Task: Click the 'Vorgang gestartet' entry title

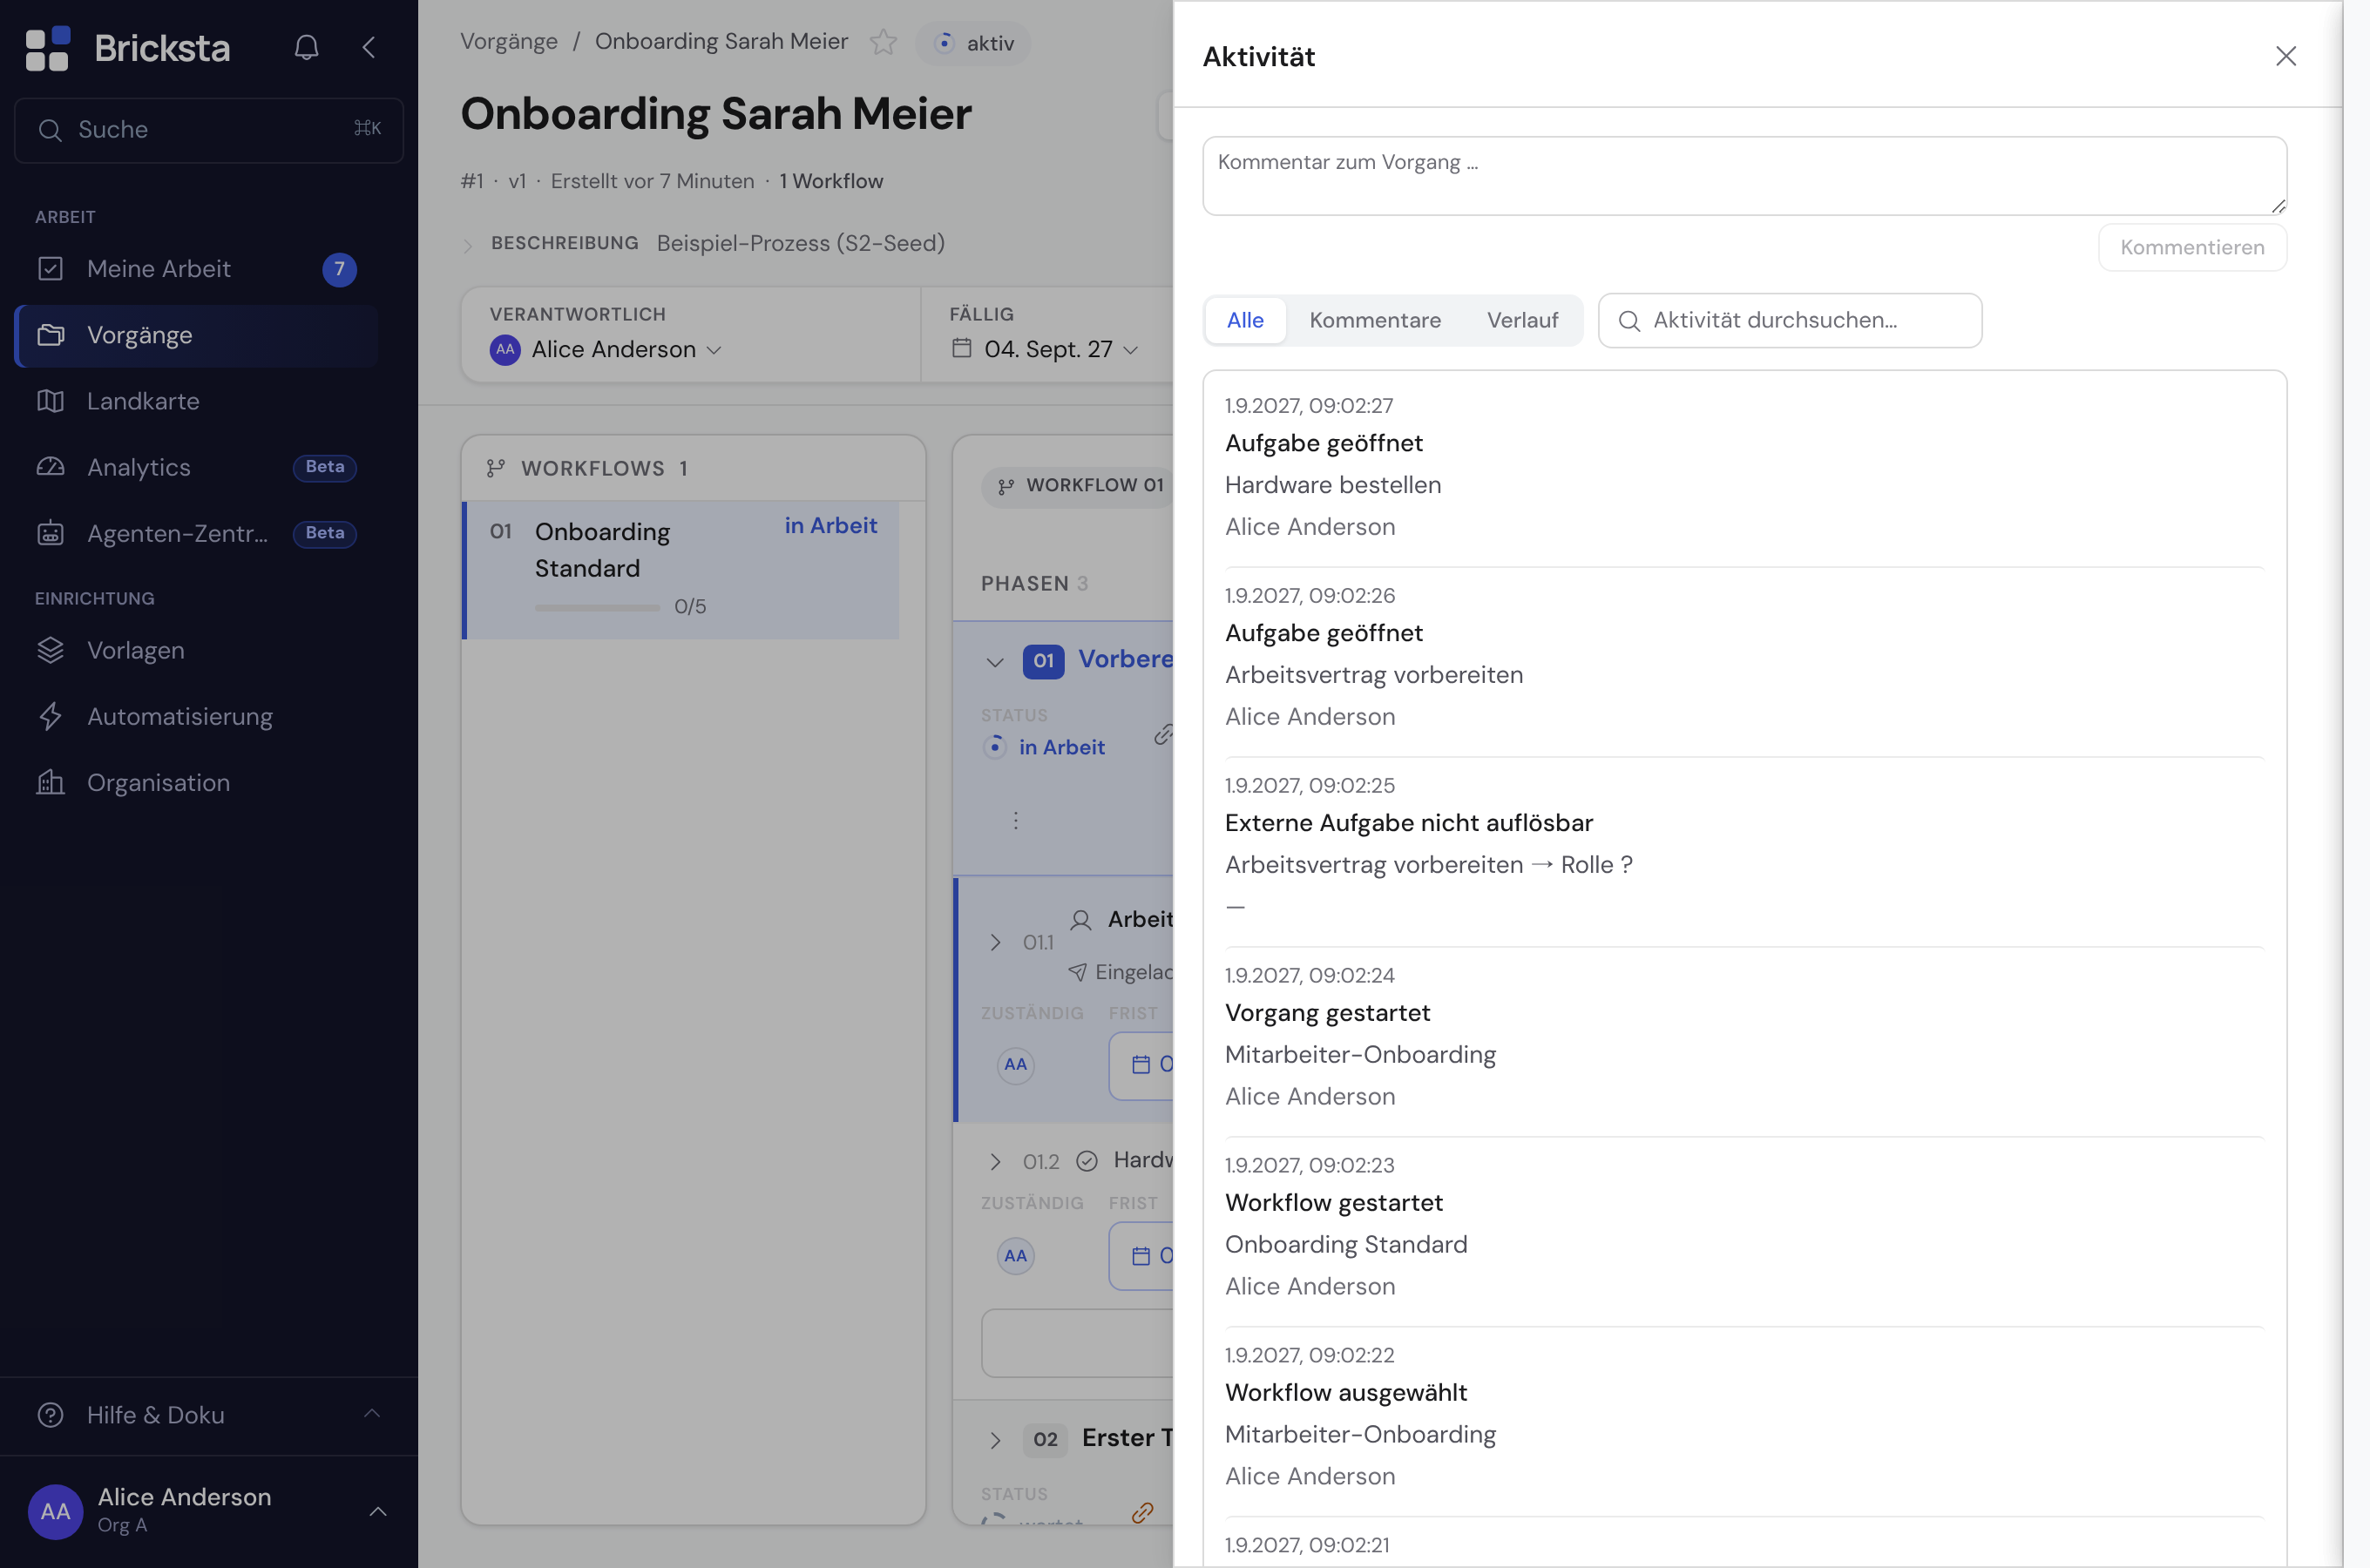Action: coord(1328,1013)
